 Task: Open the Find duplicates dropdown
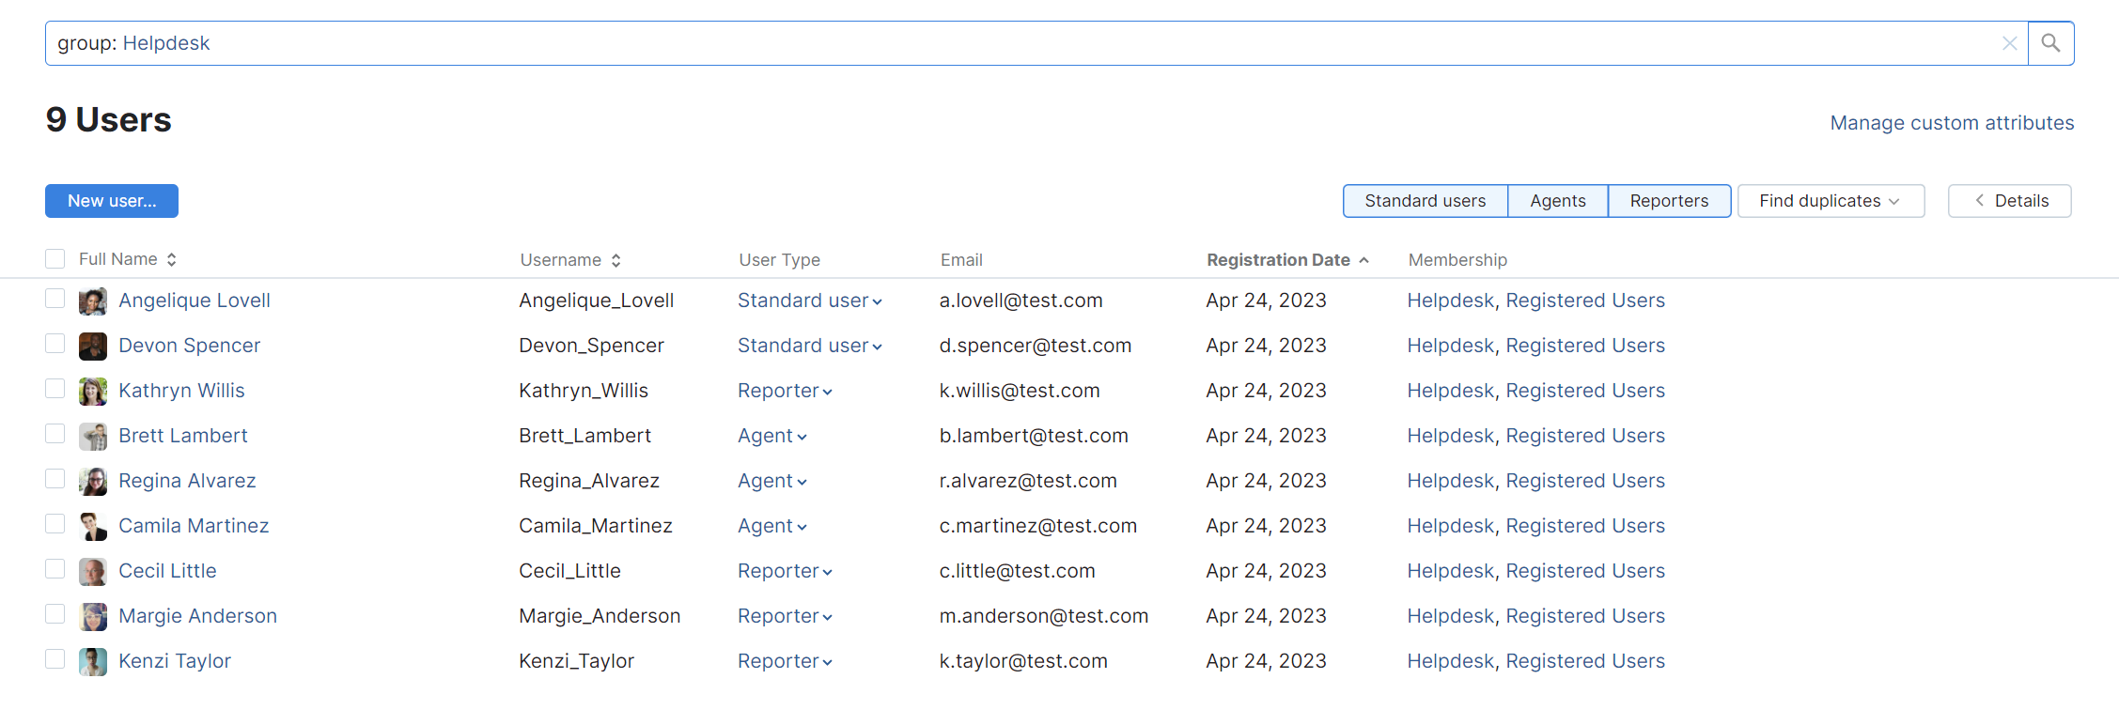tap(1830, 201)
